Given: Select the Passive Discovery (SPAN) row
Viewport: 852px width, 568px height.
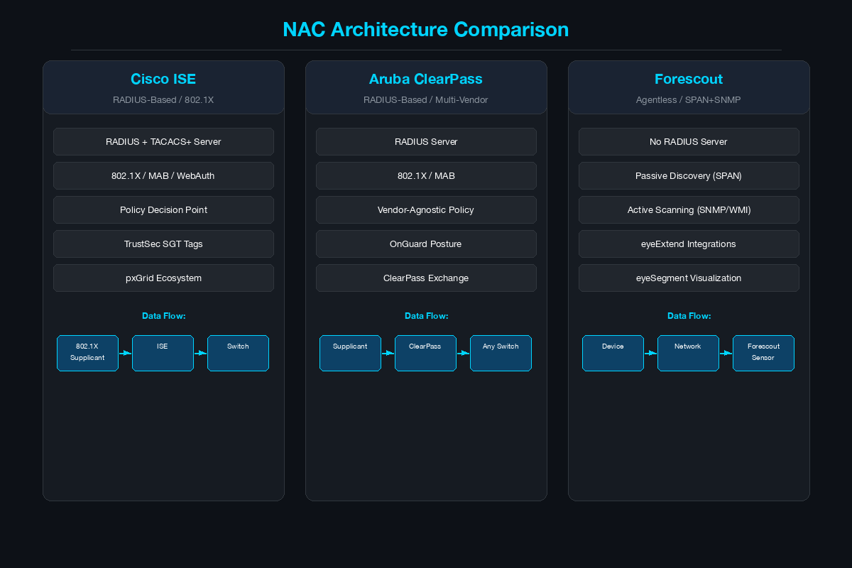Looking at the screenshot, I should click(689, 175).
